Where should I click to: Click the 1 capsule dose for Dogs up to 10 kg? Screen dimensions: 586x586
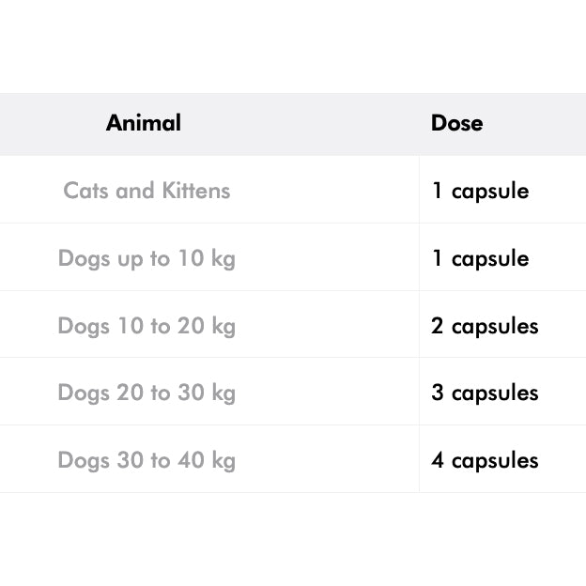(x=480, y=258)
